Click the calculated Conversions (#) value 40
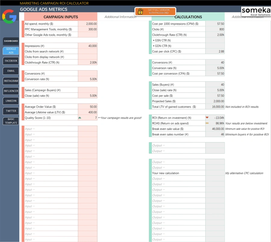Viewport: 271px width, 242px height. [x=215, y=62]
